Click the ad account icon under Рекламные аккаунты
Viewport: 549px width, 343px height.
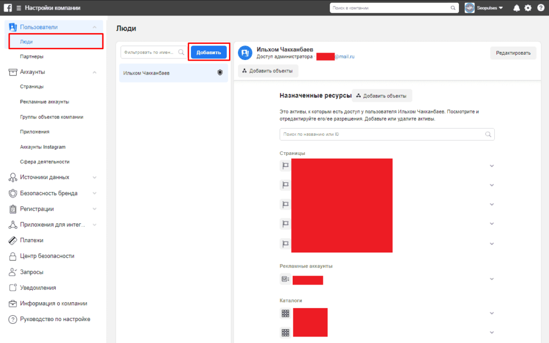point(285,279)
